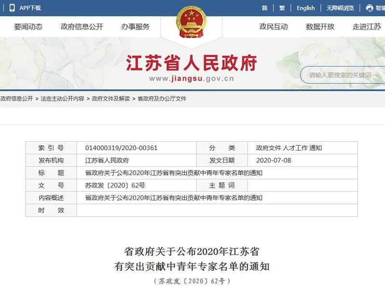Open the 走进江苏 menu
The width and height of the screenshot is (385, 289).
coord(367,27)
